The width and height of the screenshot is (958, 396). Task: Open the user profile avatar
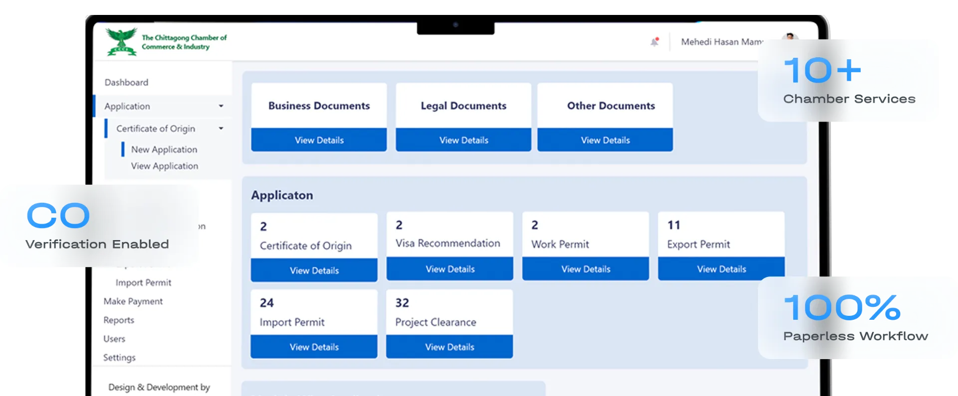point(789,37)
